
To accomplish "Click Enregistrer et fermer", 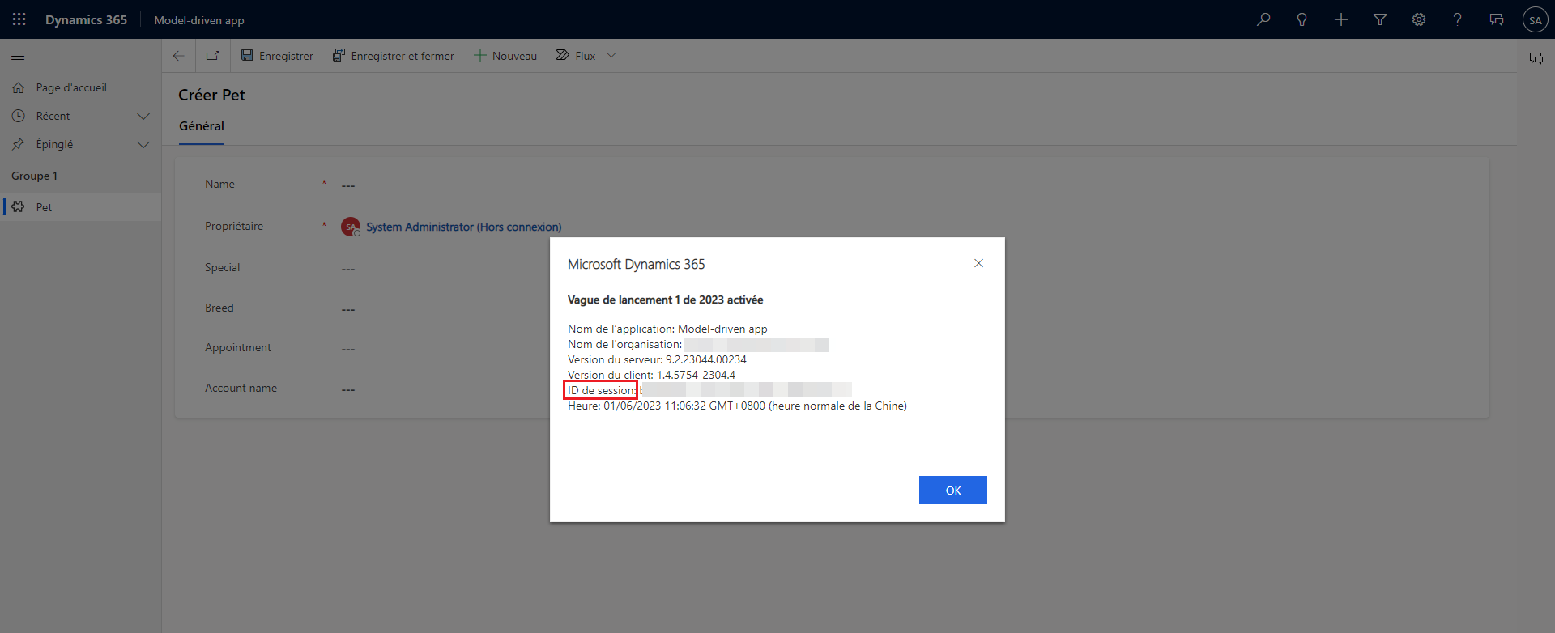I will [393, 56].
